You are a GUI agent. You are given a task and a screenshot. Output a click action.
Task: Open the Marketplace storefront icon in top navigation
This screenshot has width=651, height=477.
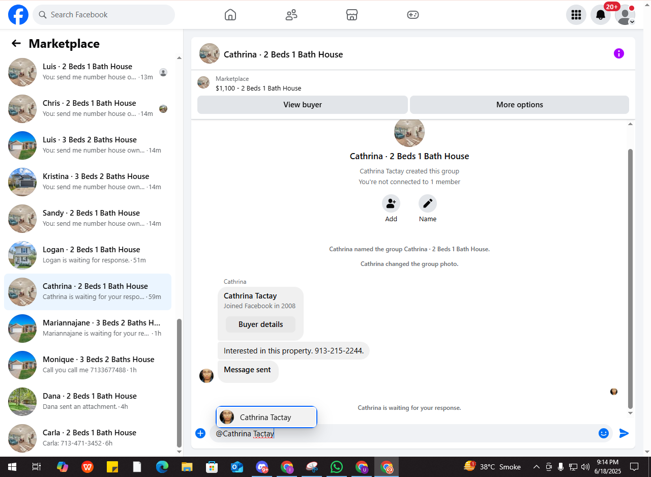[352, 15]
